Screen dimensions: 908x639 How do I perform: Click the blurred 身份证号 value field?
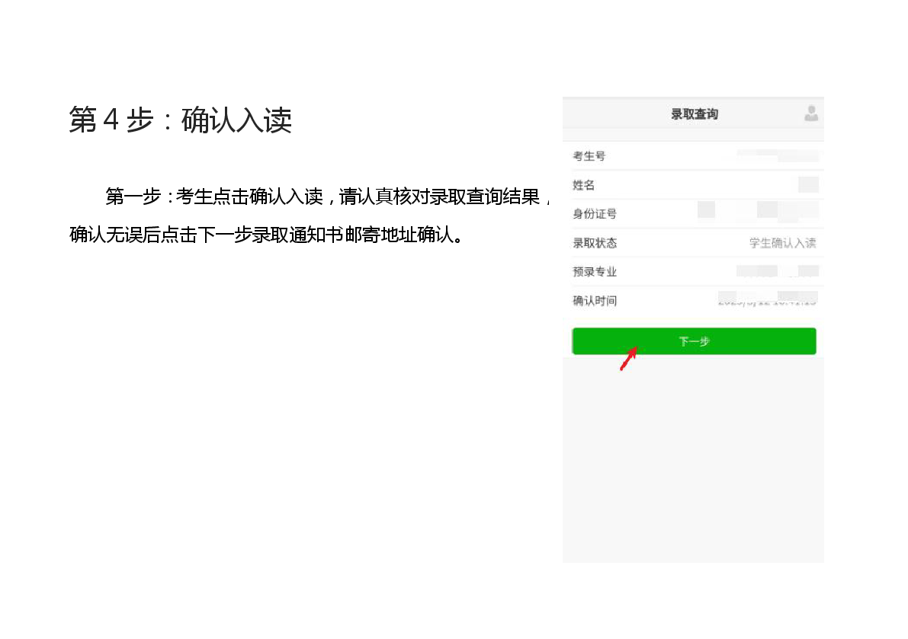tap(759, 211)
